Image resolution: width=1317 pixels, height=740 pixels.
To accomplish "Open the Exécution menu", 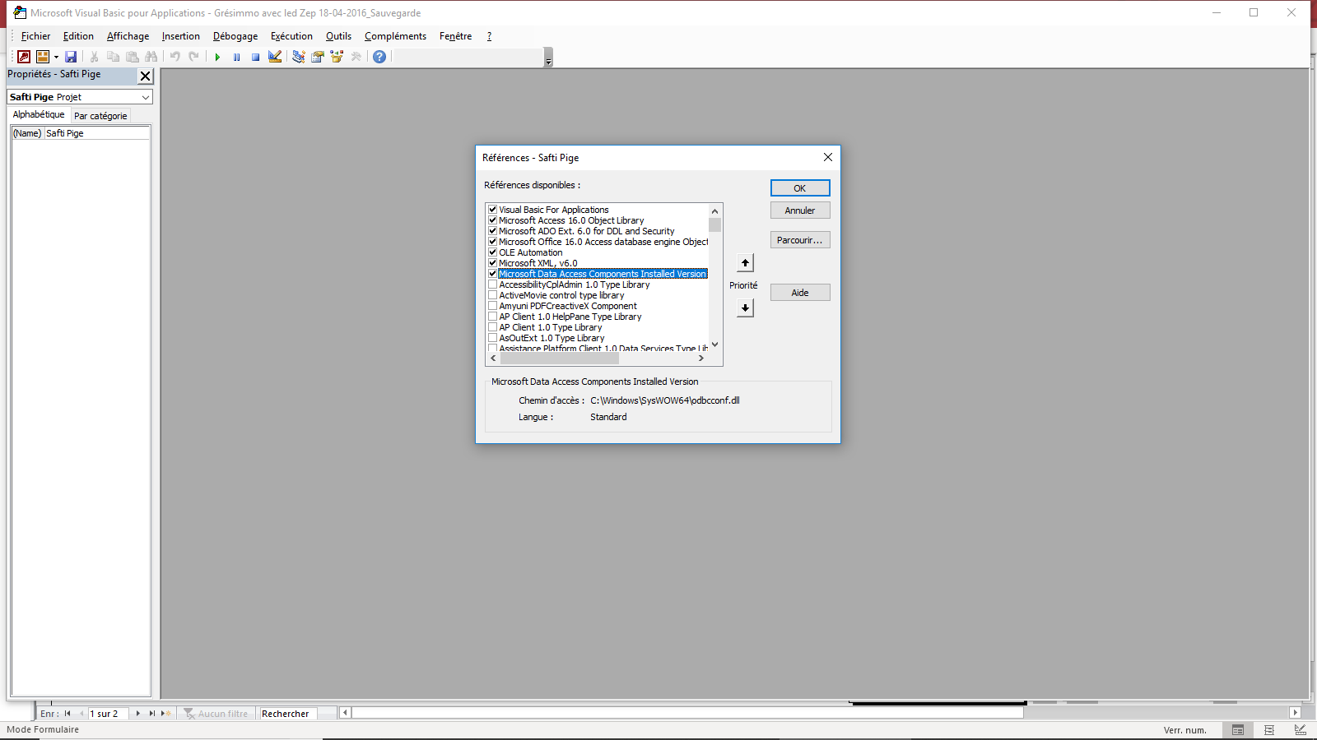I will 291,36.
